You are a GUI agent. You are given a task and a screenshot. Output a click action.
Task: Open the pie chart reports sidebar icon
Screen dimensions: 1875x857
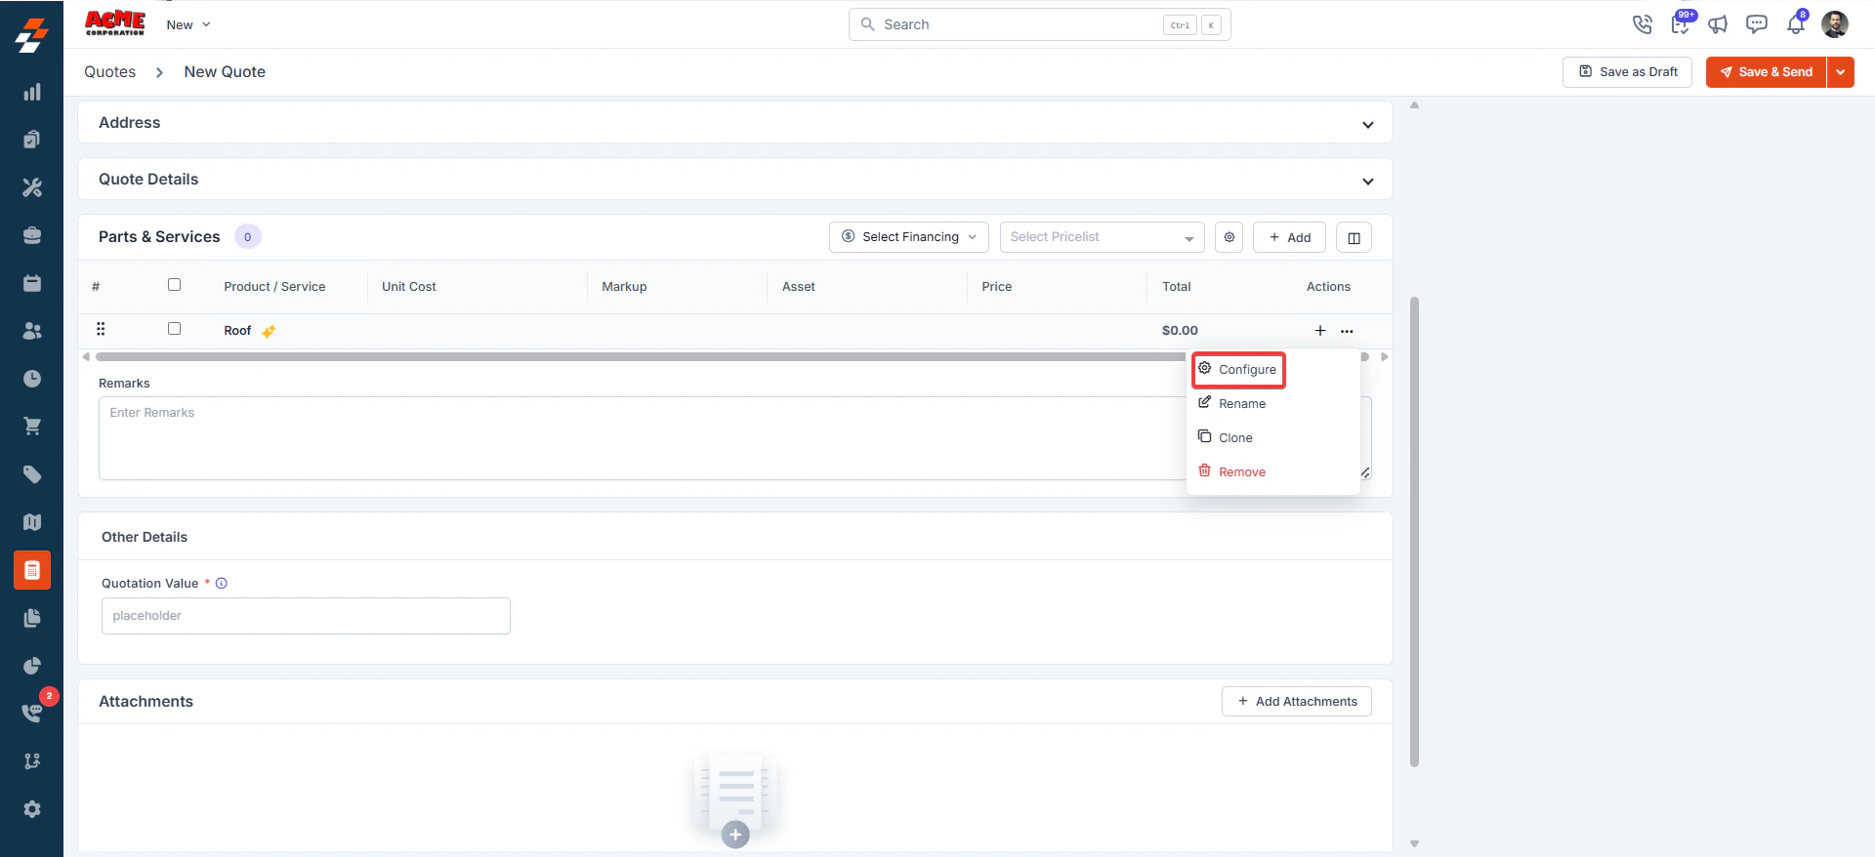(x=32, y=666)
